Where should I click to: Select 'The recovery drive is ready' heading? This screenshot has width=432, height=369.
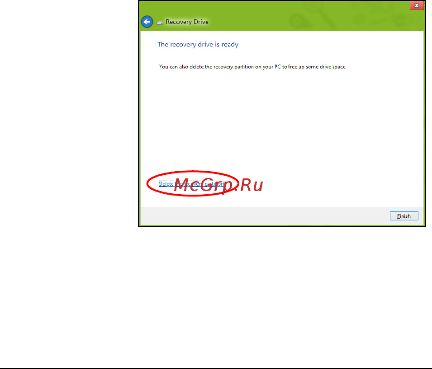198,44
